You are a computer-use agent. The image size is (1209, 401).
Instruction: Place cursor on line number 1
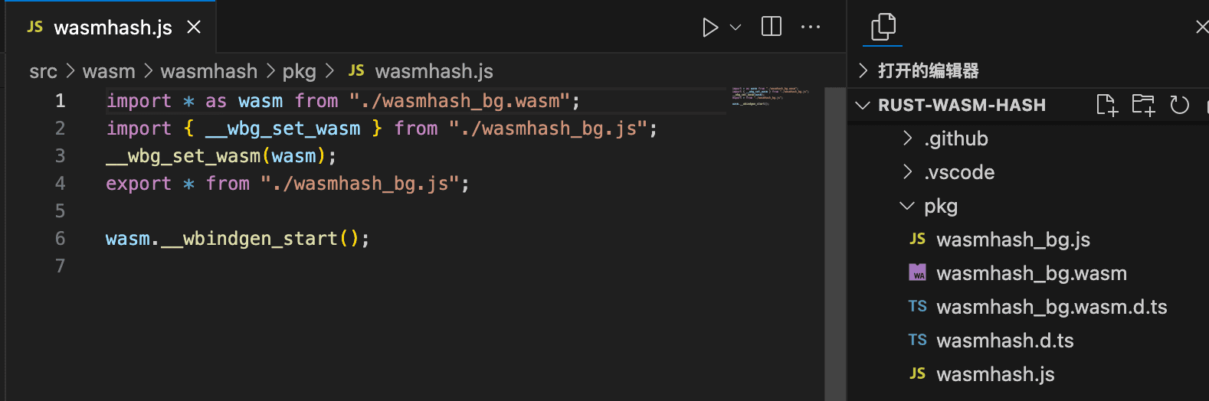[60, 101]
